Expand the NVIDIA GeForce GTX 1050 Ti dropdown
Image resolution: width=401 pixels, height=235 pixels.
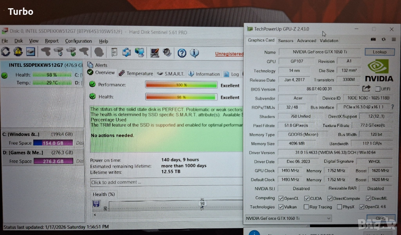pyautogui.click(x=328, y=218)
